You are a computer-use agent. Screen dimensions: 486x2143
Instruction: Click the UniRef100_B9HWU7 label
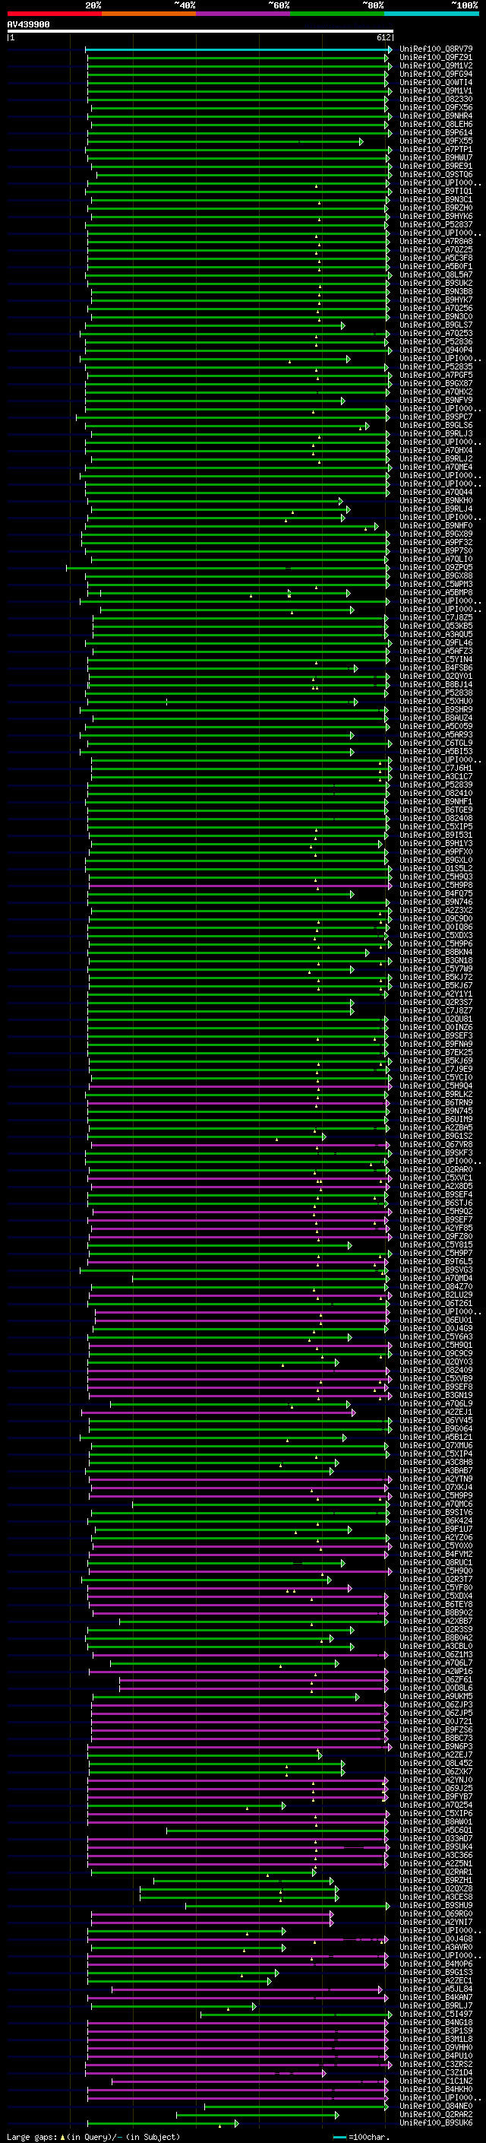click(x=436, y=157)
